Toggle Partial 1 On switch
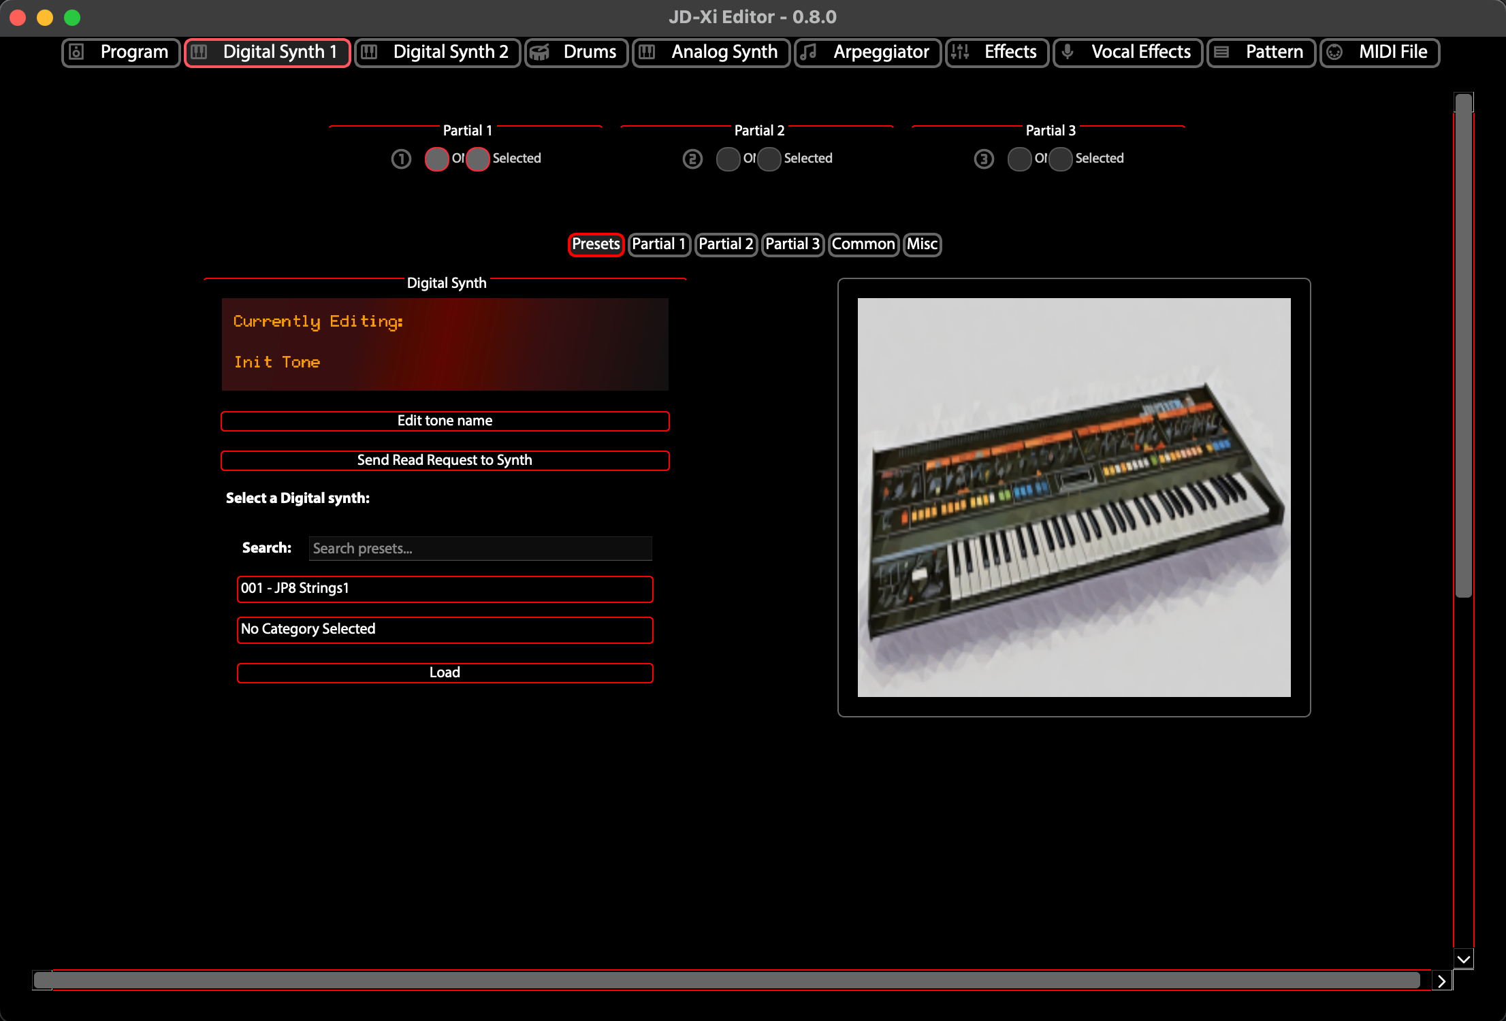1506x1021 pixels. (437, 159)
